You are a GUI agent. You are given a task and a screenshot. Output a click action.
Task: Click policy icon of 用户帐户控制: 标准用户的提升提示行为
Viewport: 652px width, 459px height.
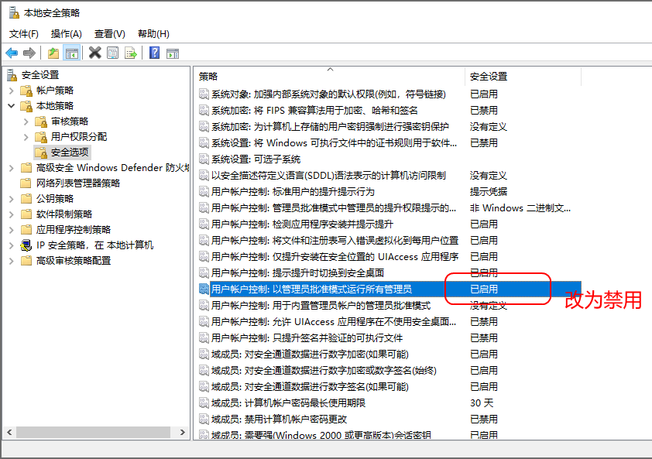204,192
